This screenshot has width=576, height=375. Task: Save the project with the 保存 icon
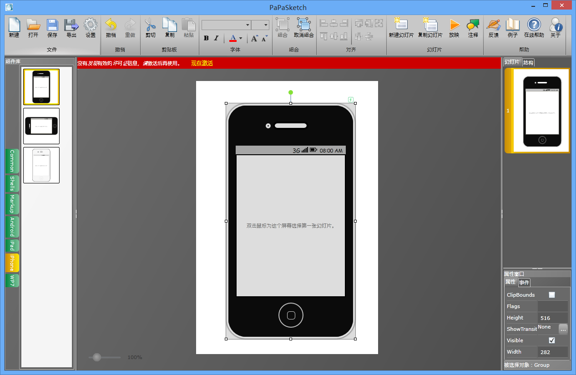pos(52,28)
